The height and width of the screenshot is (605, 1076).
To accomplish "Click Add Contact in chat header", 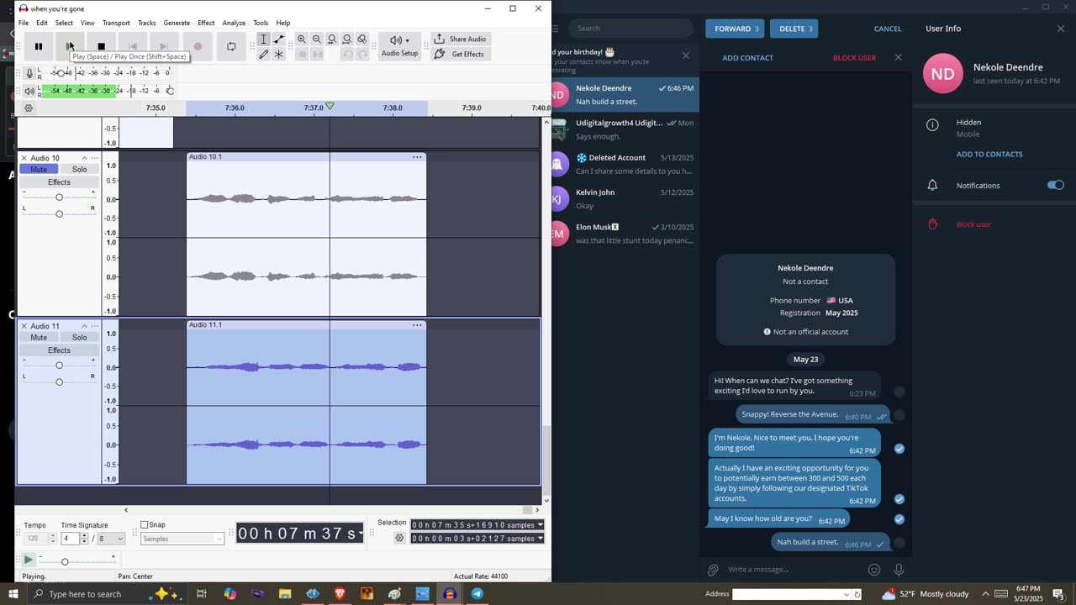I will [x=747, y=58].
